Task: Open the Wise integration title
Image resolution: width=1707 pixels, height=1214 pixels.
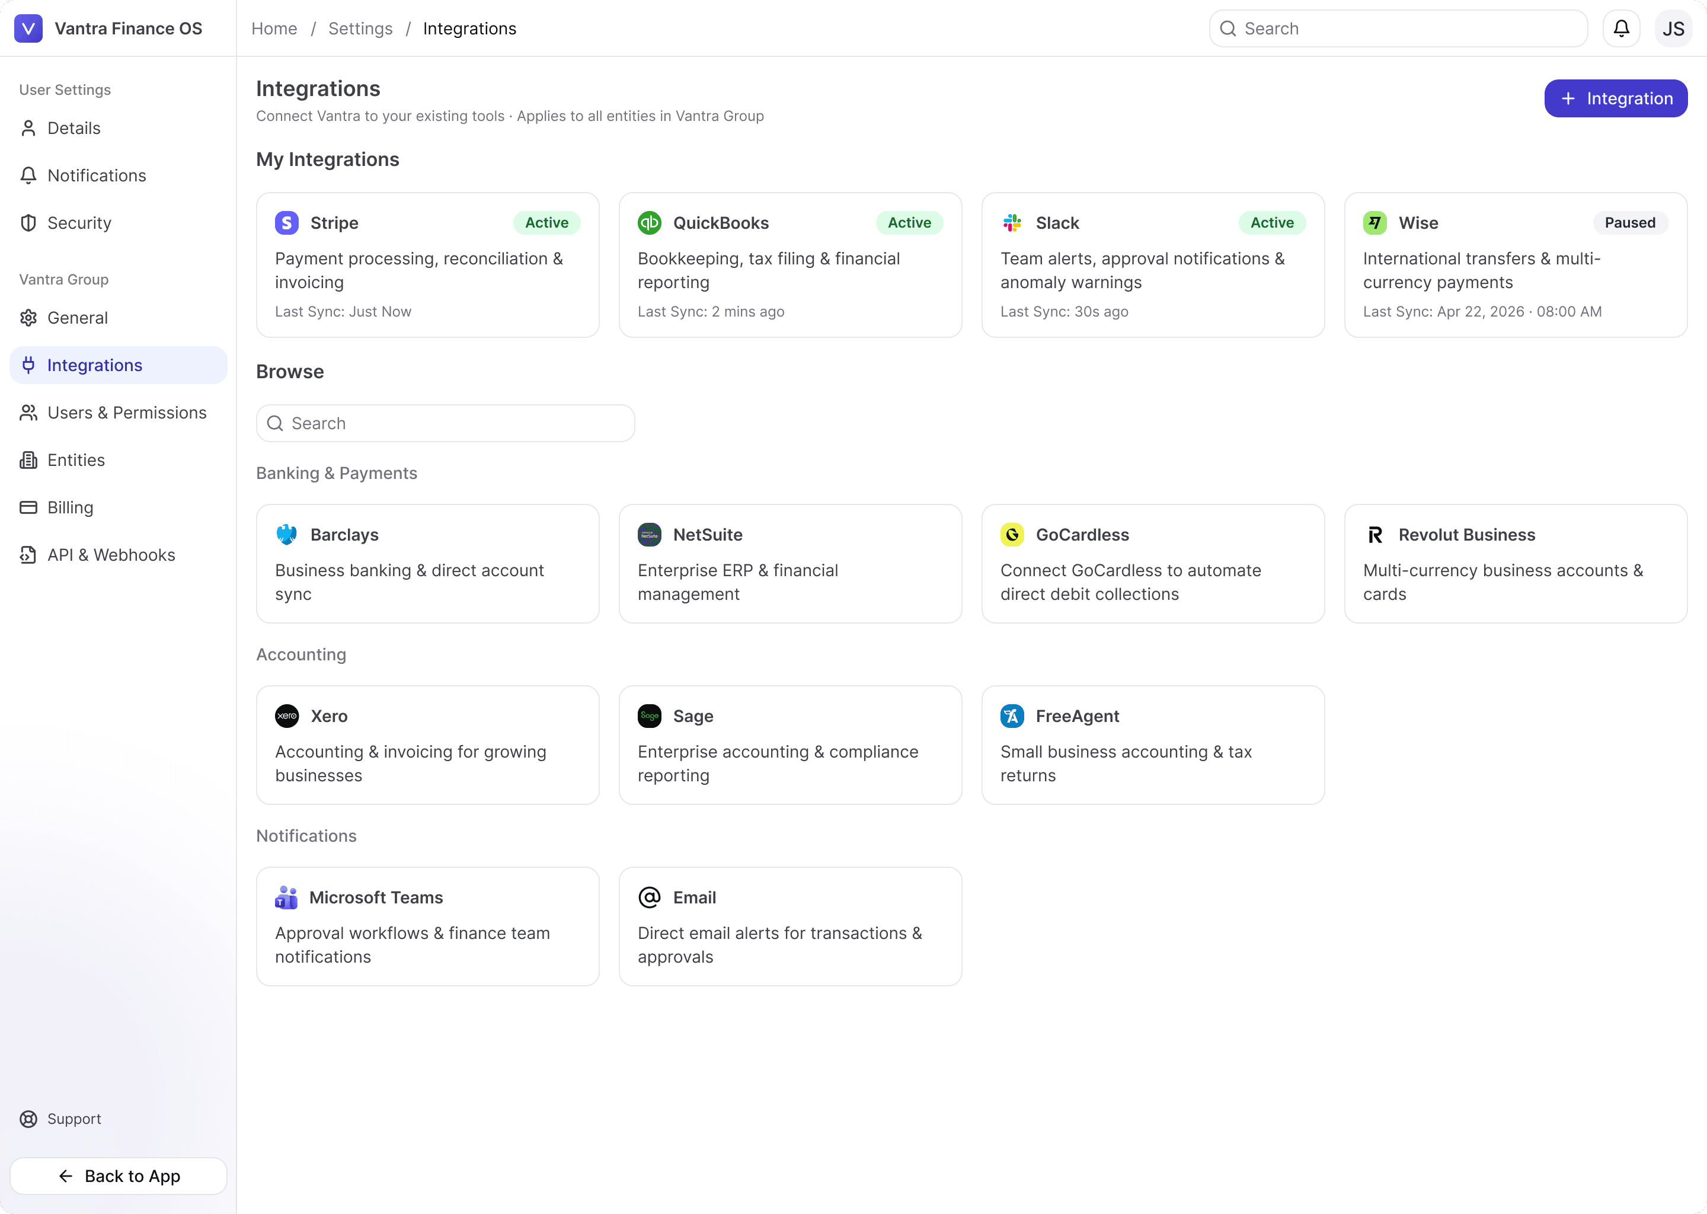Action: point(1418,223)
